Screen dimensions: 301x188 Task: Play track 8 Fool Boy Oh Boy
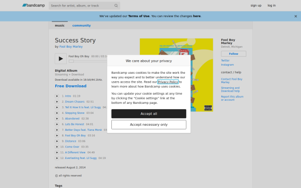[57, 136]
